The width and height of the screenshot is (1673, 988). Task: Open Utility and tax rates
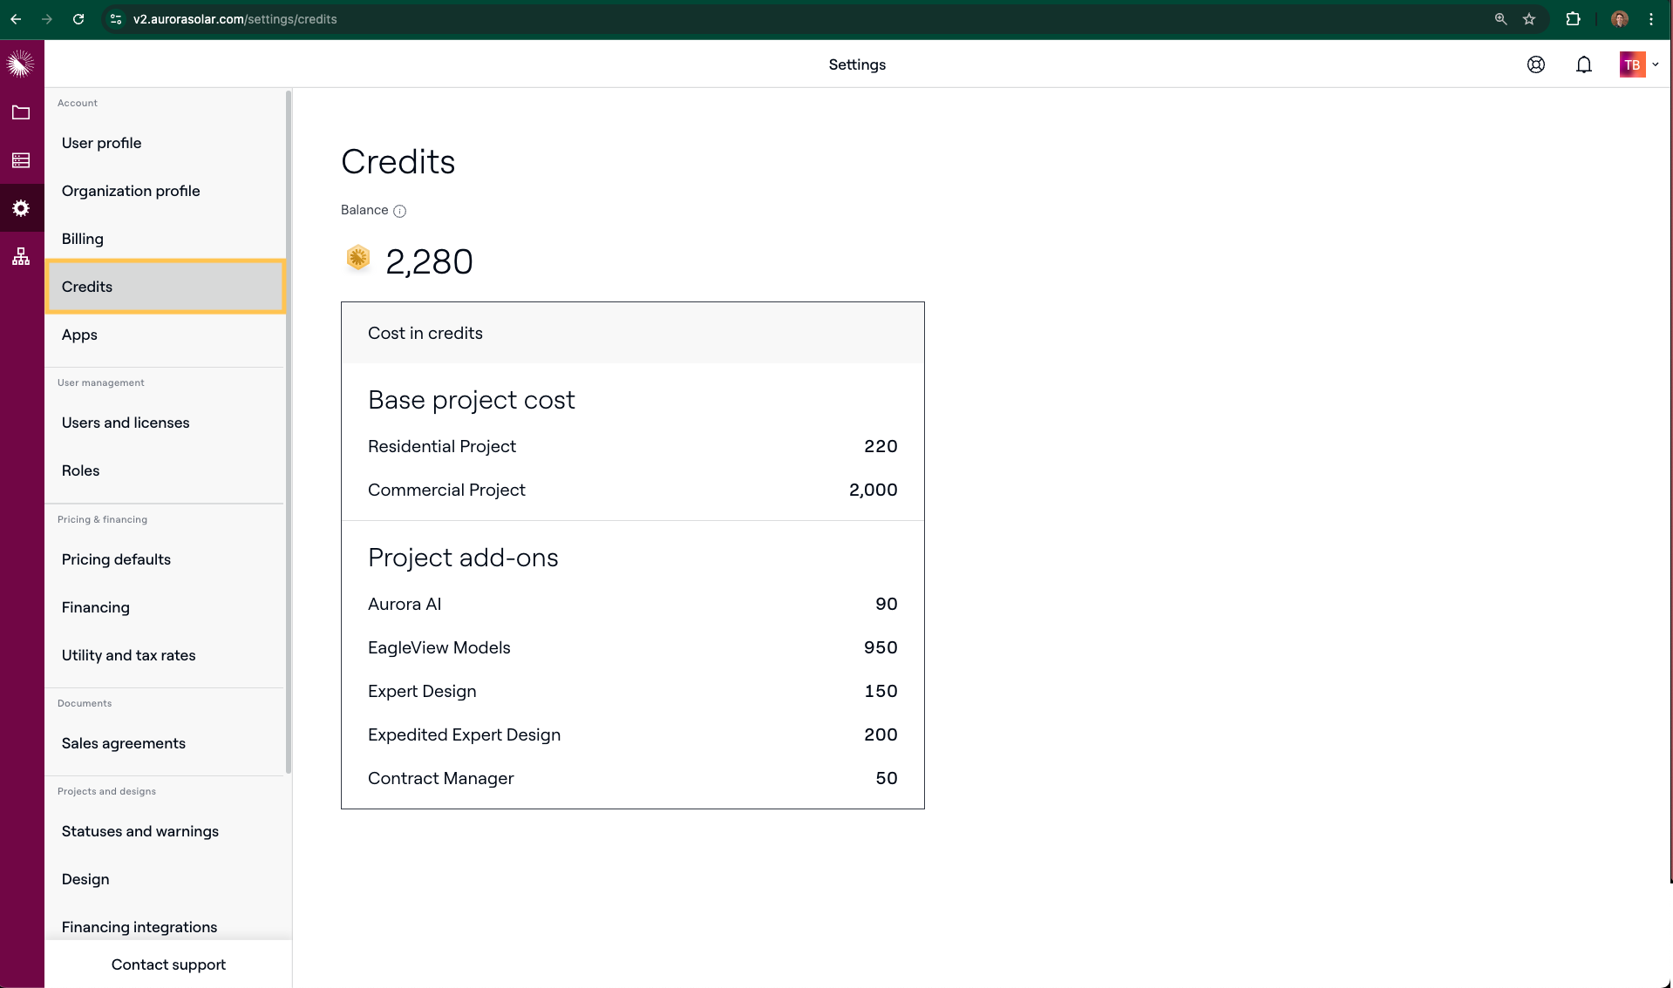[x=165, y=655]
